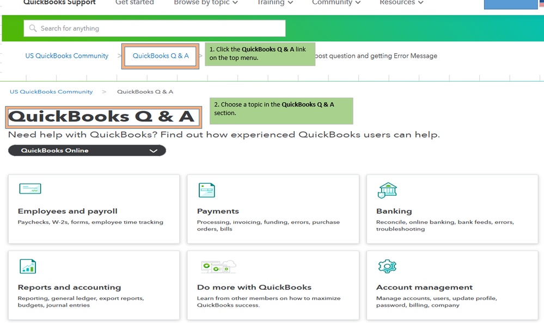
Task: Open the Account management topic
Action: click(x=453, y=285)
